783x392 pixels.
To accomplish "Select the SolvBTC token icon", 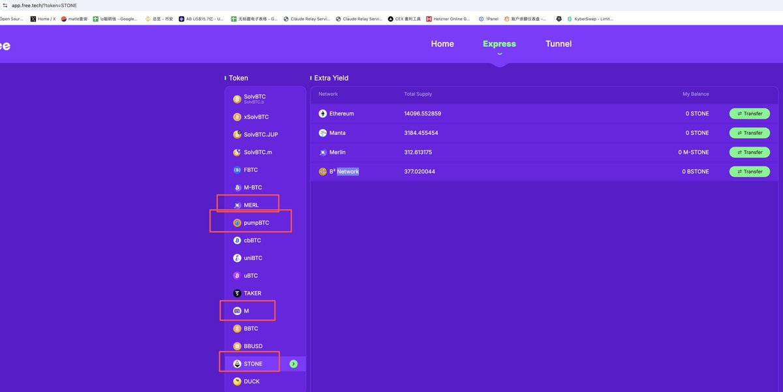I will click(x=237, y=99).
